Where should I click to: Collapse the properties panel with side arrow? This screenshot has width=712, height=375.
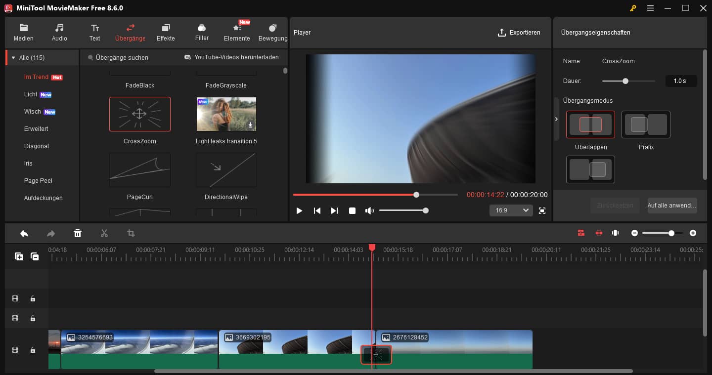click(x=556, y=119)
